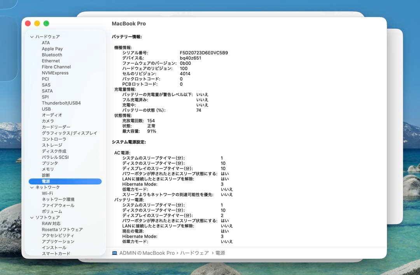Open the Bluetooth hardware entry
Viewport: 420px width, 275px height.
pos(52,55)
